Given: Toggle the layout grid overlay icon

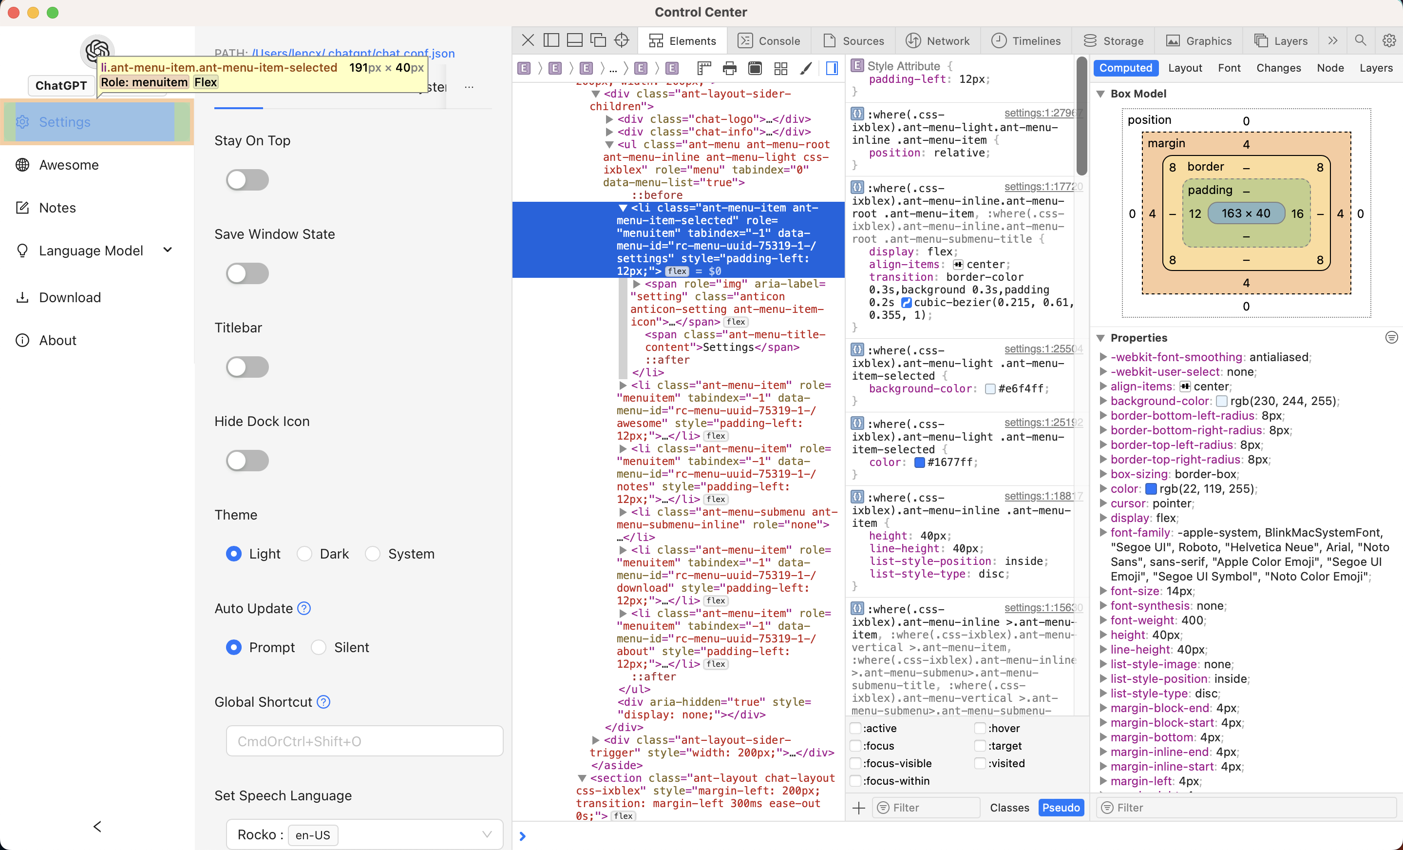Looking at the screenshot, I should 780,69.
